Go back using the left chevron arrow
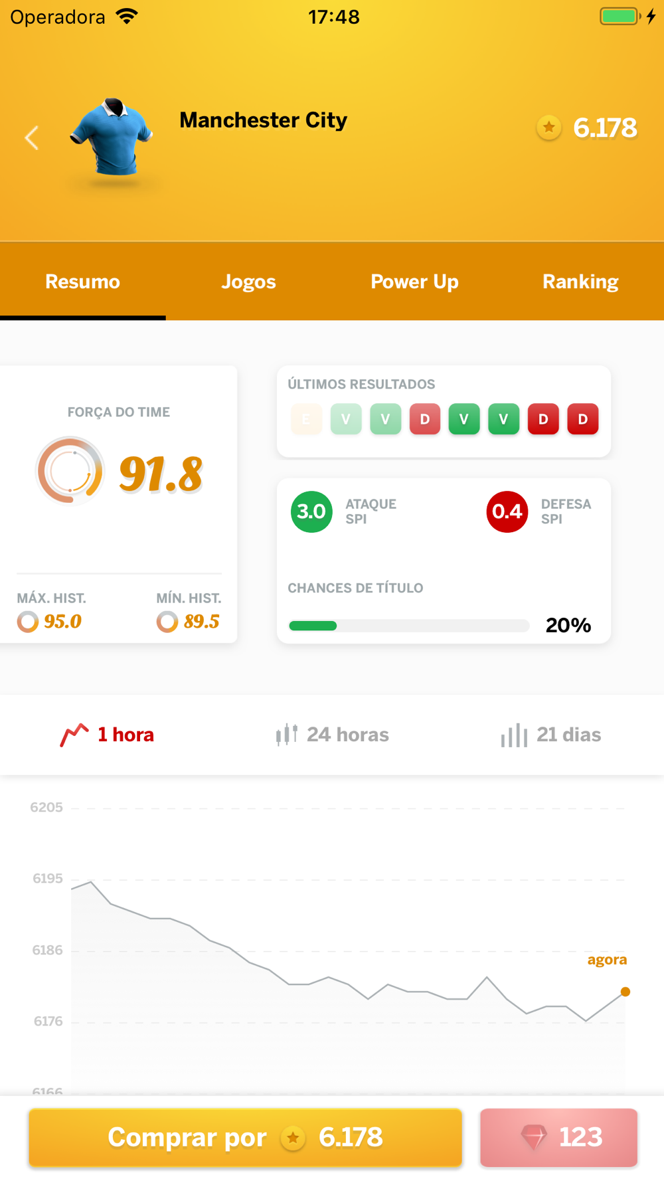Image resolution: width=664 pixels, height=1181 pixels. (31, 138)
